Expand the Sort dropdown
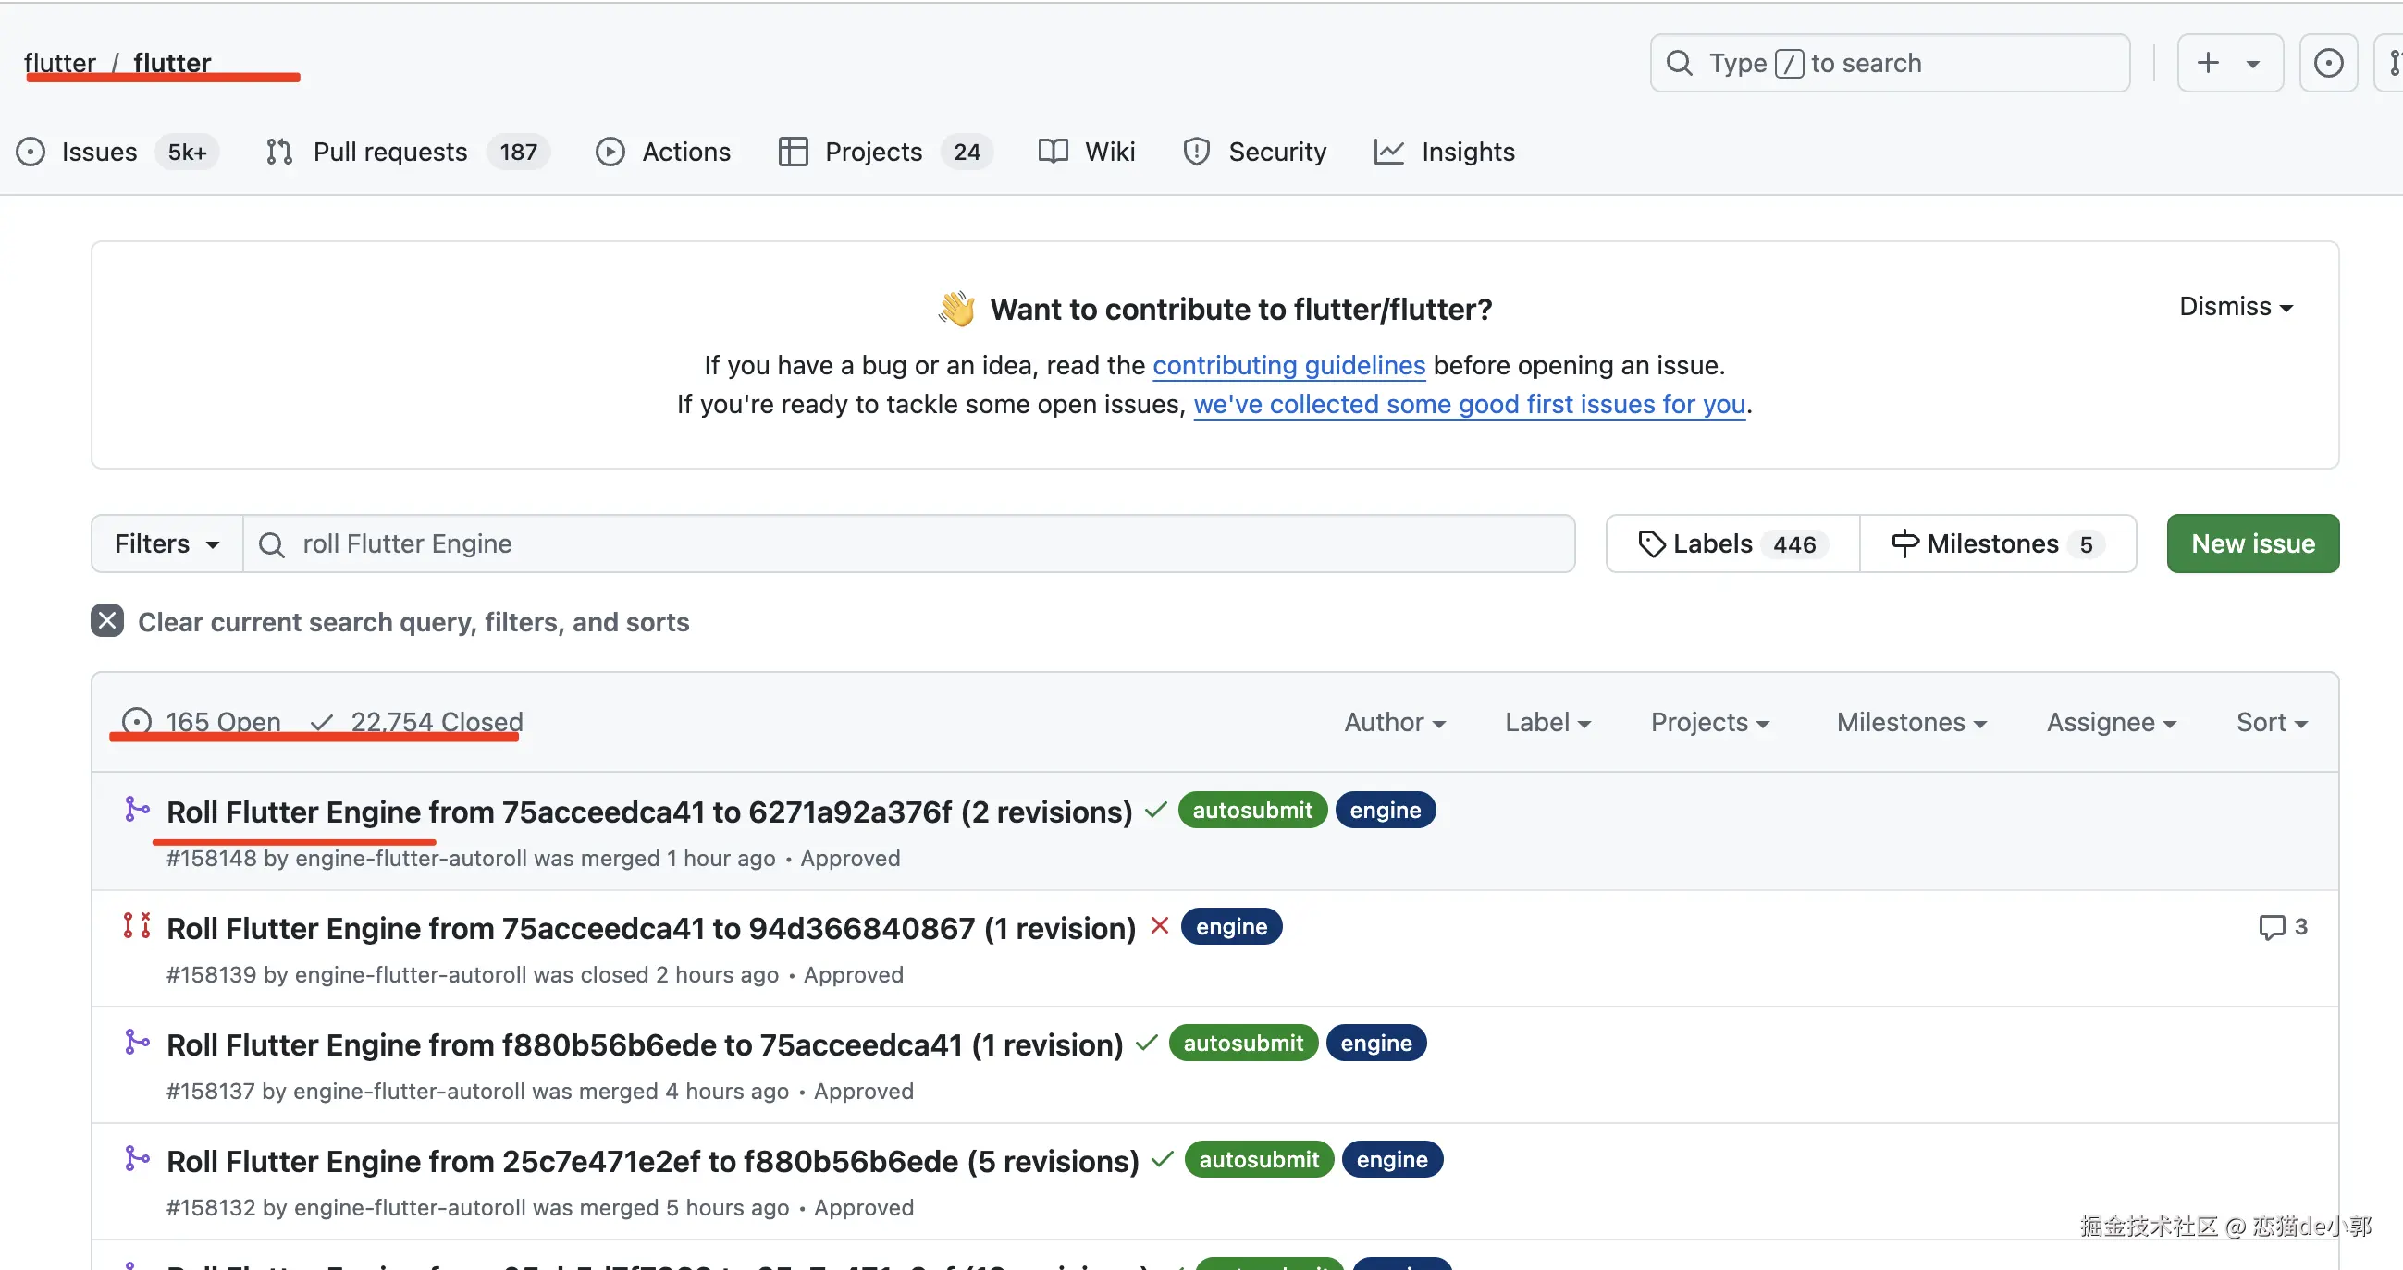Image resolution: width=2403 pixels, height=1270 pixels. click(x=2271, y=722)
